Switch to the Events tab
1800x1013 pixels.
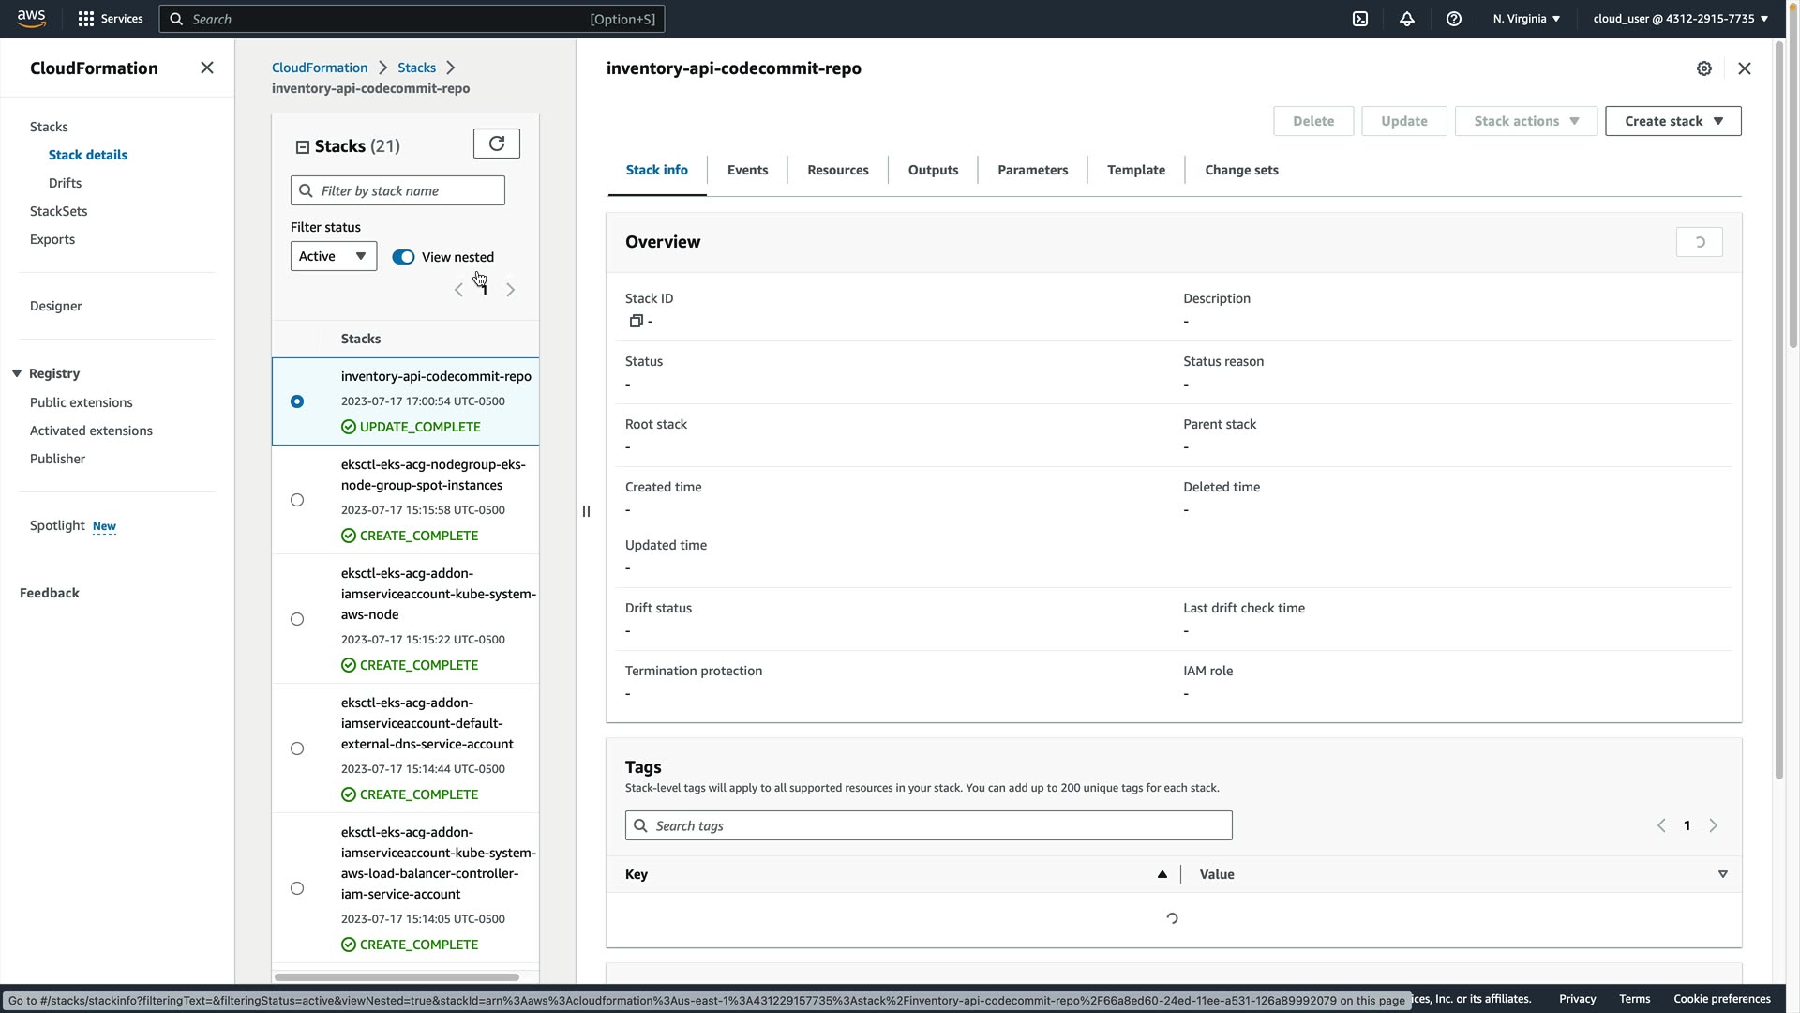[747, 170]
